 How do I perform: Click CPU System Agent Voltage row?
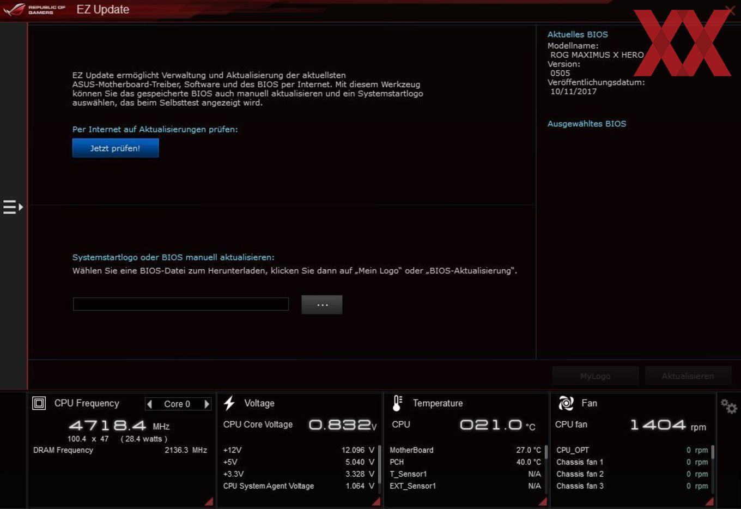pyautogui.click(x=299, y=486)
